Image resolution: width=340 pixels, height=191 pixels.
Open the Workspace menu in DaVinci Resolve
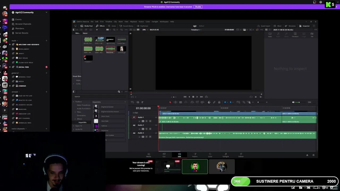click(x=164, y=21)
